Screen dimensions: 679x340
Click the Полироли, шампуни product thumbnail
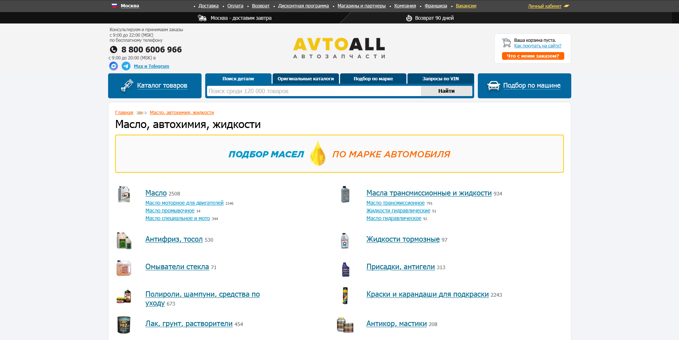click(x=124, y=296)
